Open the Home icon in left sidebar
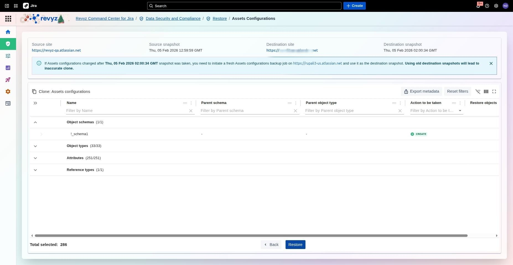Screen dimensions: 513x265 tap(8, 32)
